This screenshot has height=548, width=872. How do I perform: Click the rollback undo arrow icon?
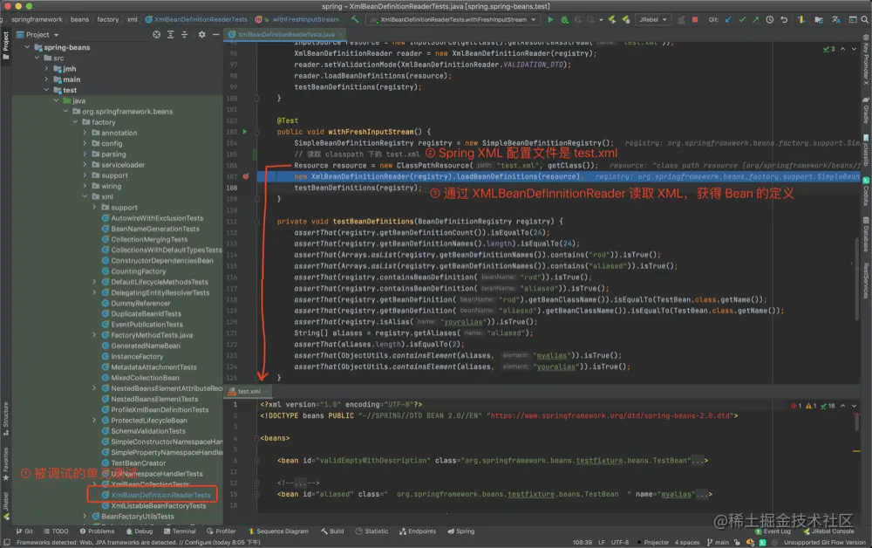click(784, 19)
